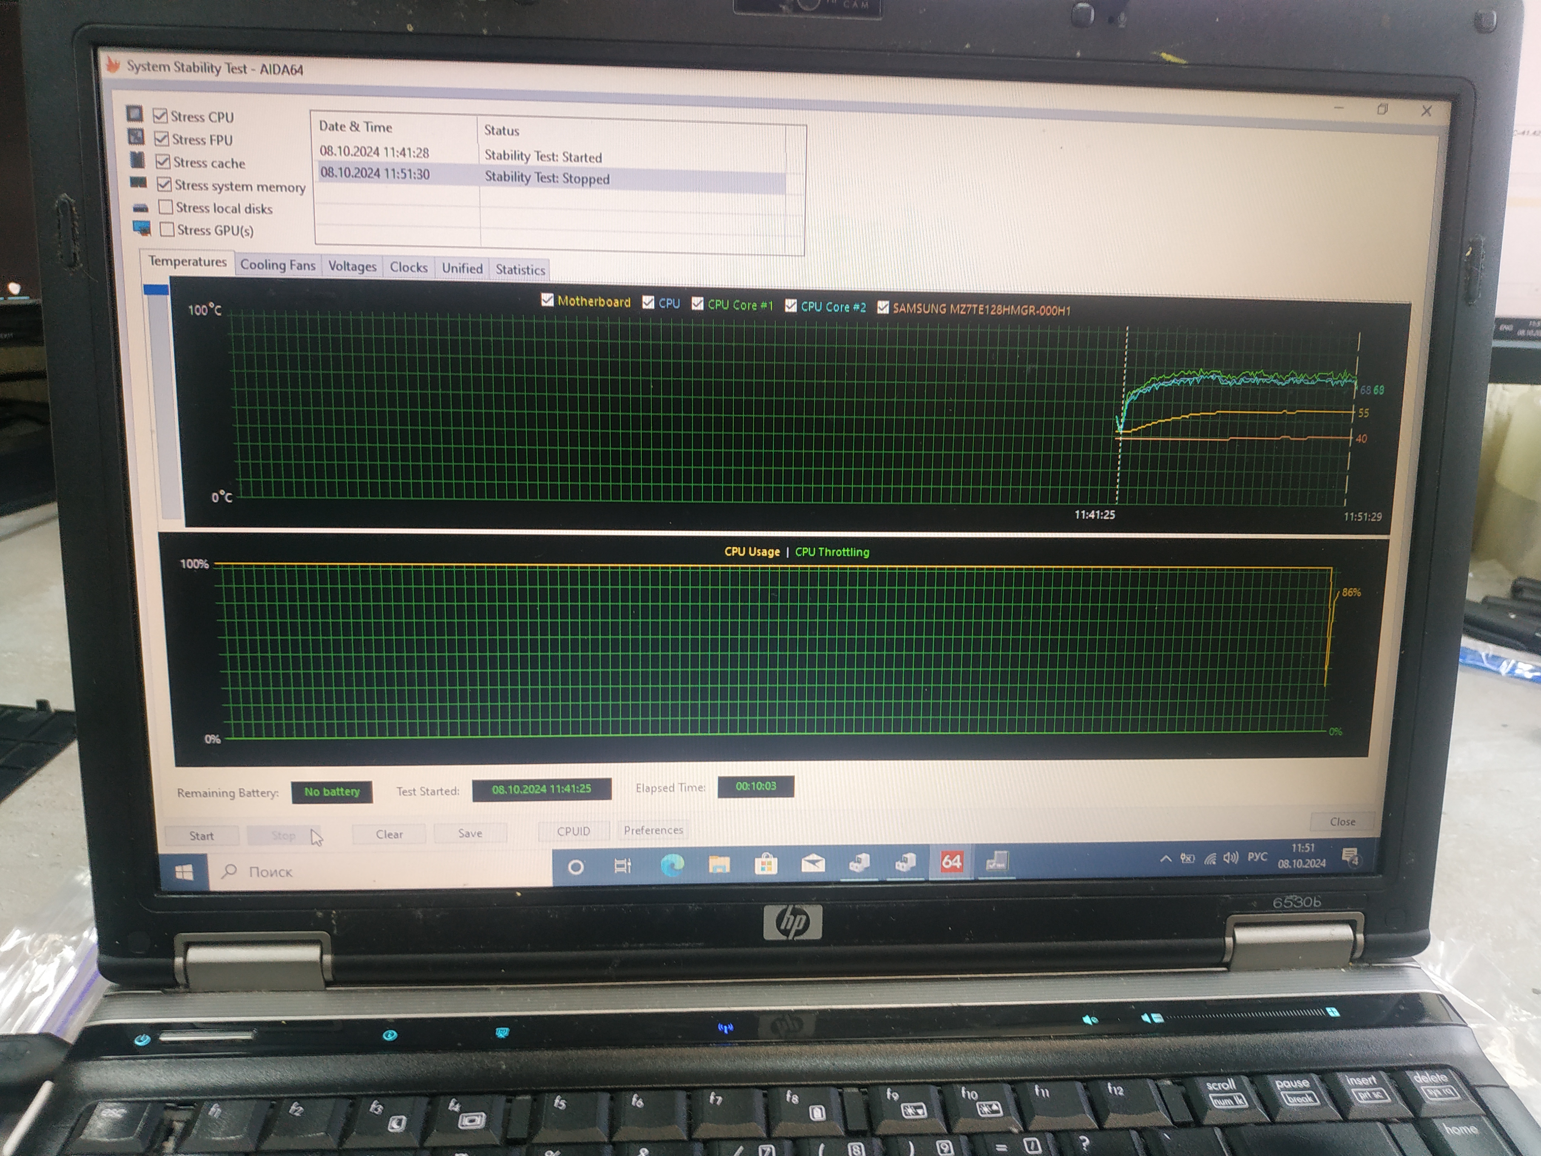
Task: Open the Preferences button
Action: pos(653,830)
